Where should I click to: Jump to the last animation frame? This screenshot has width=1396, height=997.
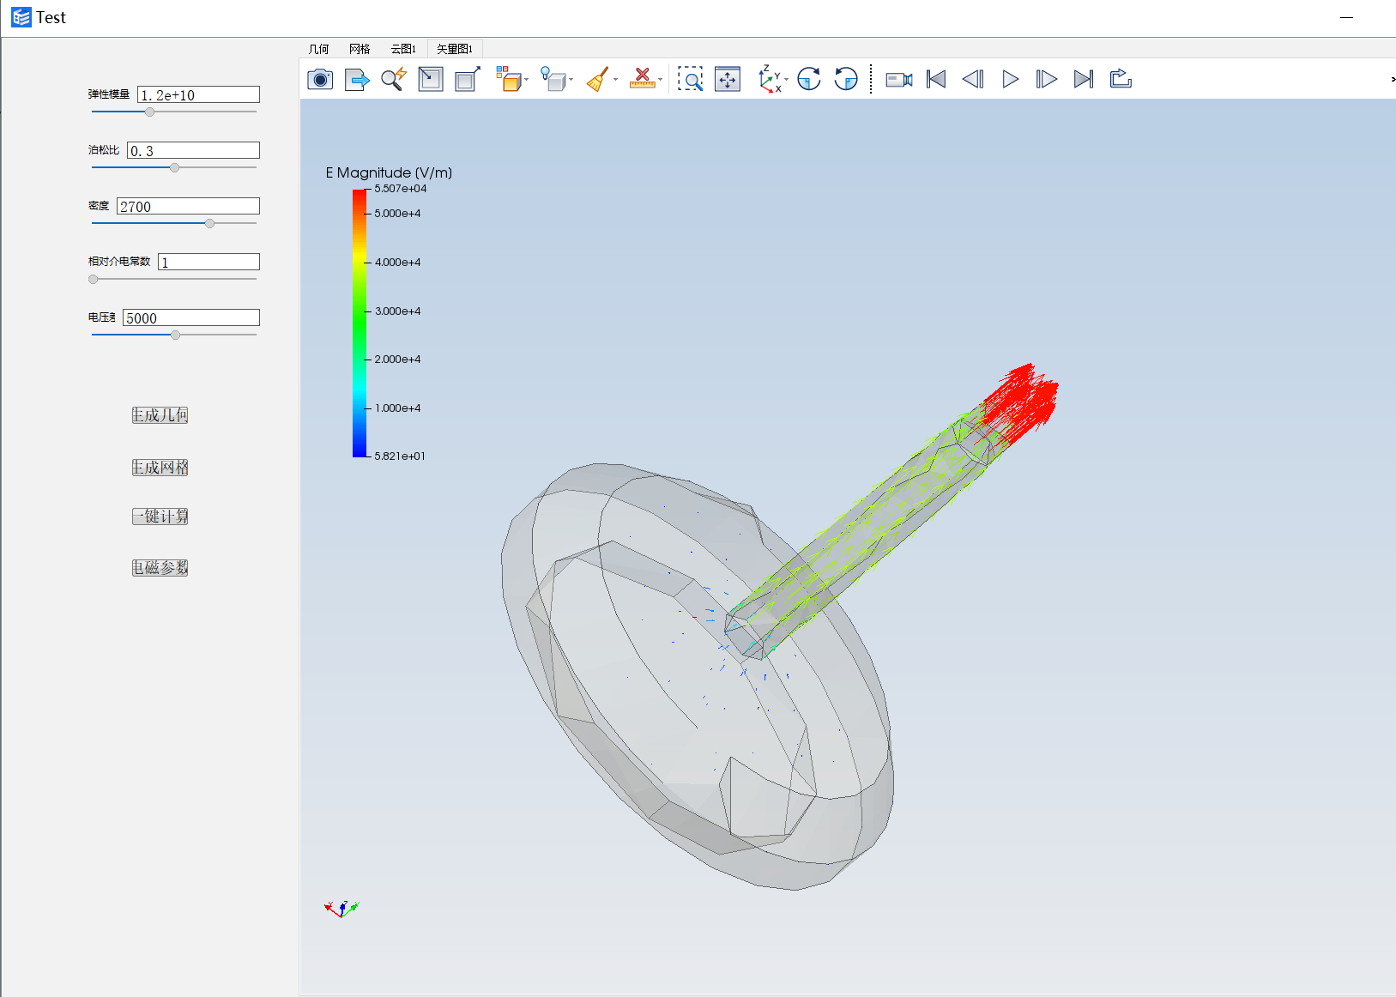click(x=1084, y=80)
